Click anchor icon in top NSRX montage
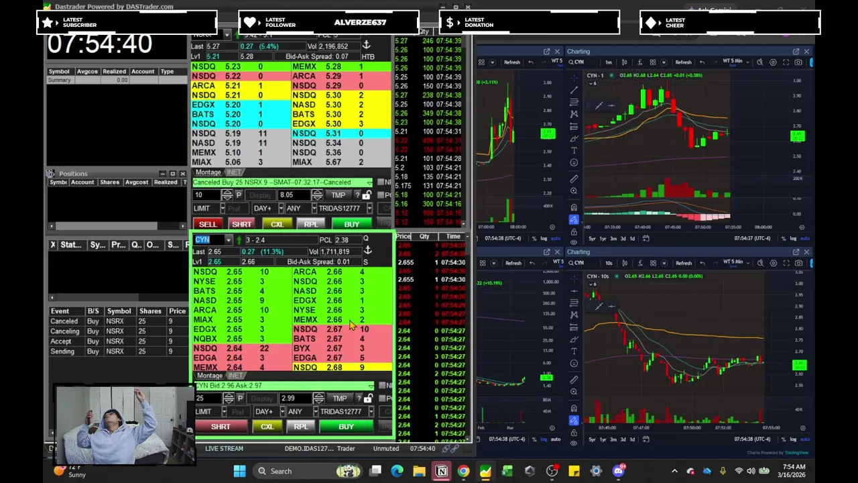The height and width of the screenshot is (483, 858). [366, 45]
